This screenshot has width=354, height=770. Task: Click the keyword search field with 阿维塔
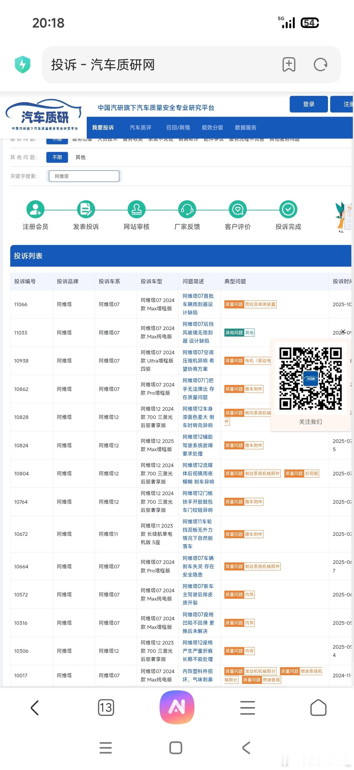pyautogui.click(x=84, y=176)
